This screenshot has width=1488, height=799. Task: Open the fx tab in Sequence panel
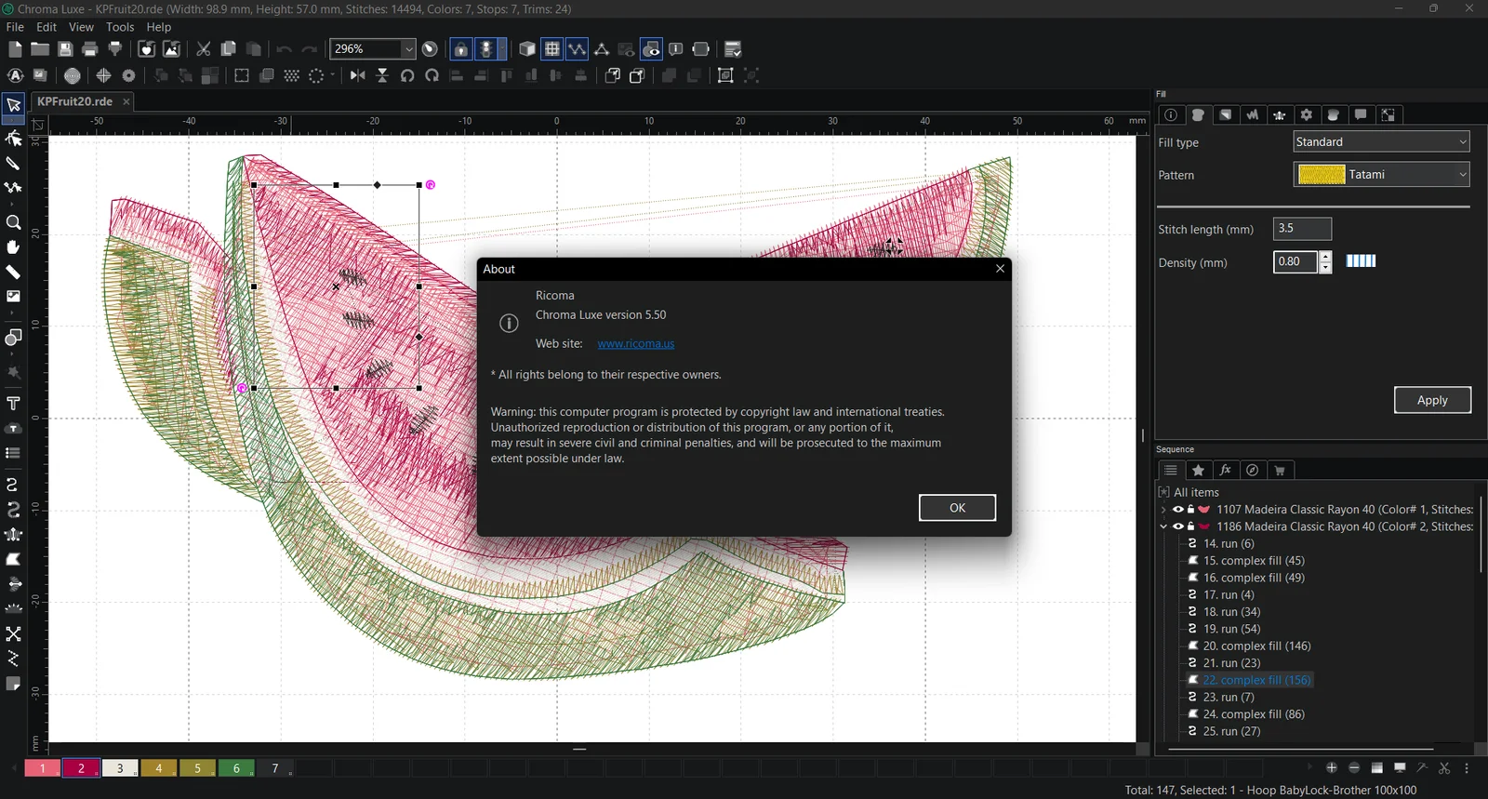1226,470
